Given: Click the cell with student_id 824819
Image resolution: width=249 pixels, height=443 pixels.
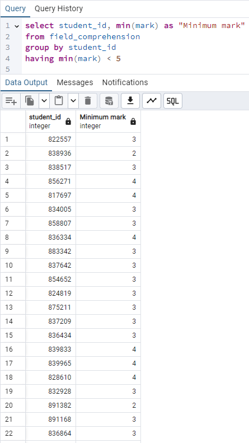Looking at the screenshot, I should click(x=50, y=293).
